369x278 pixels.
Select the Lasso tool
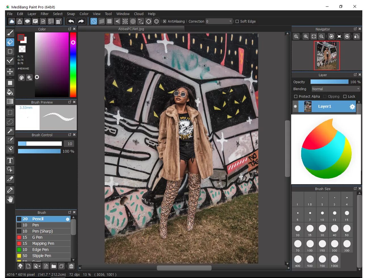click(10, 122)
